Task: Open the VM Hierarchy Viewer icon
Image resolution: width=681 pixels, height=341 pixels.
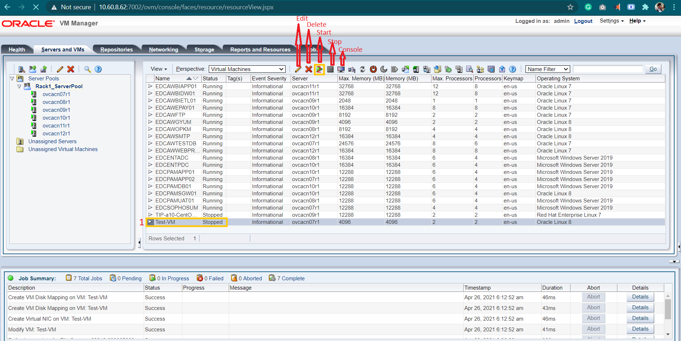Action: [x=480, y=69]
